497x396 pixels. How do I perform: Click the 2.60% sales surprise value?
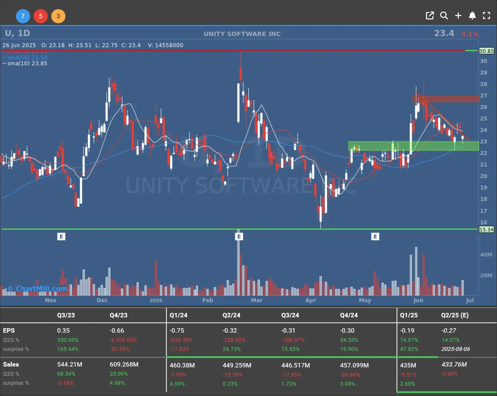407,384
